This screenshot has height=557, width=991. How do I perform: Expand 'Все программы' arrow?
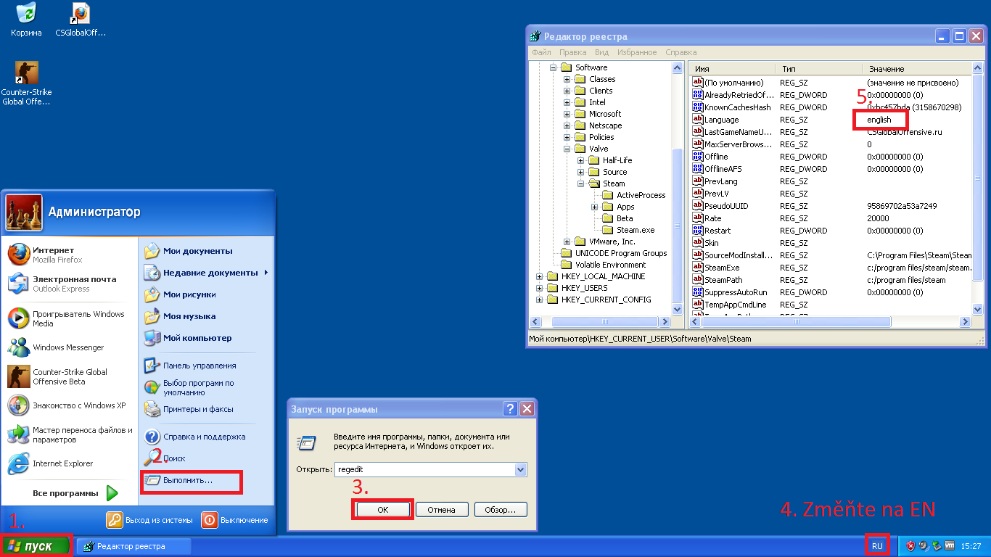click(x=112, y=493)
